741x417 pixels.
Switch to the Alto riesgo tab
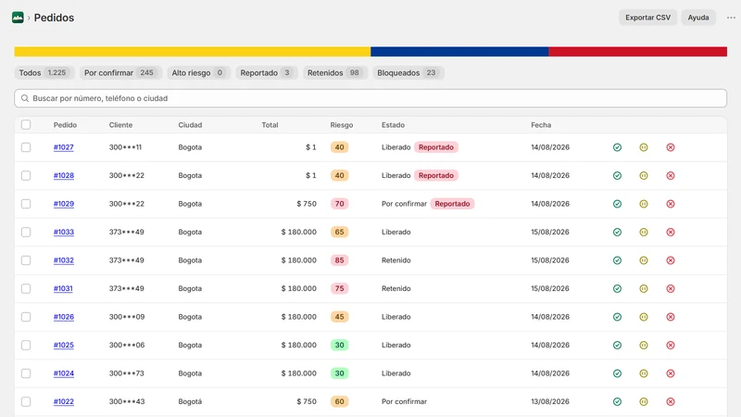click(198, 73)
